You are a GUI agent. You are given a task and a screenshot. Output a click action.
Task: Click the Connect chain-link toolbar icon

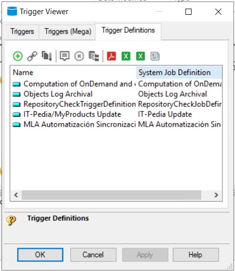point(32,56)
